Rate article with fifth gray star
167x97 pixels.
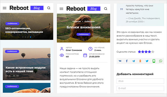point(153,52)
